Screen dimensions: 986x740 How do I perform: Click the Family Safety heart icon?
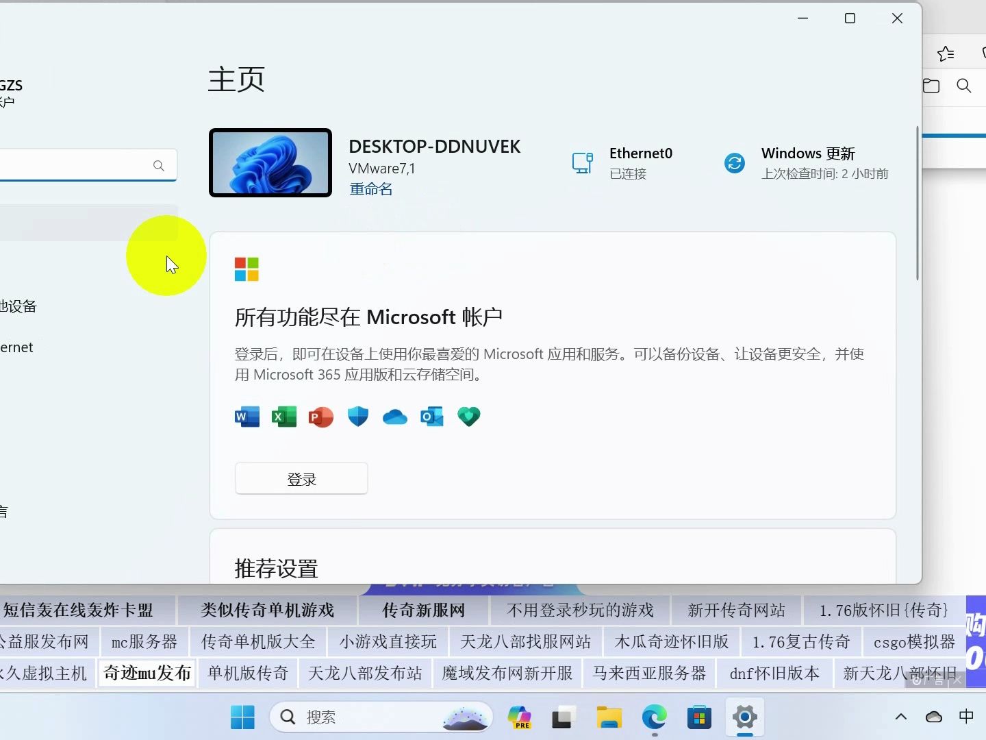pyautogui.click(x=469, y=417)
